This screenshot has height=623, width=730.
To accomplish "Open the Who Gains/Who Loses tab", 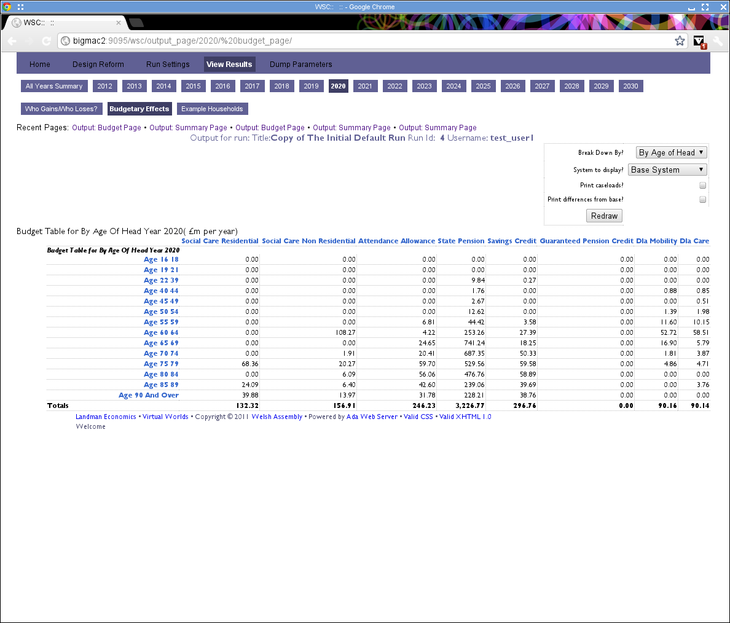I will coord(61,109).
